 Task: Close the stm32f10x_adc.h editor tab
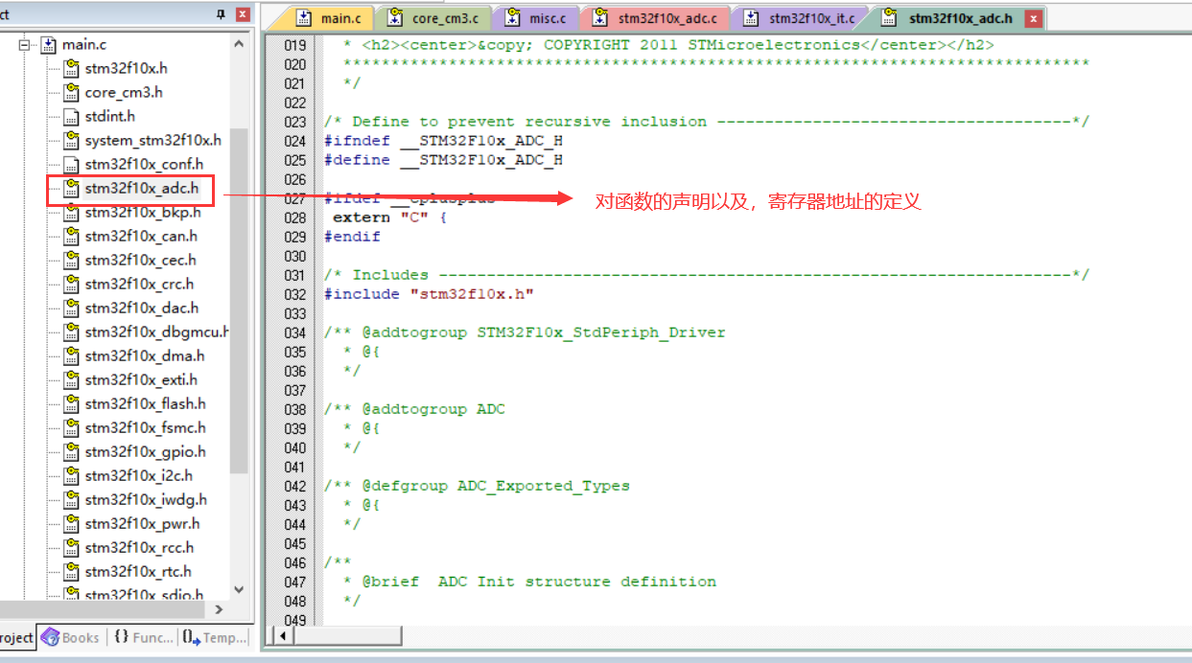click(1031, 17)
